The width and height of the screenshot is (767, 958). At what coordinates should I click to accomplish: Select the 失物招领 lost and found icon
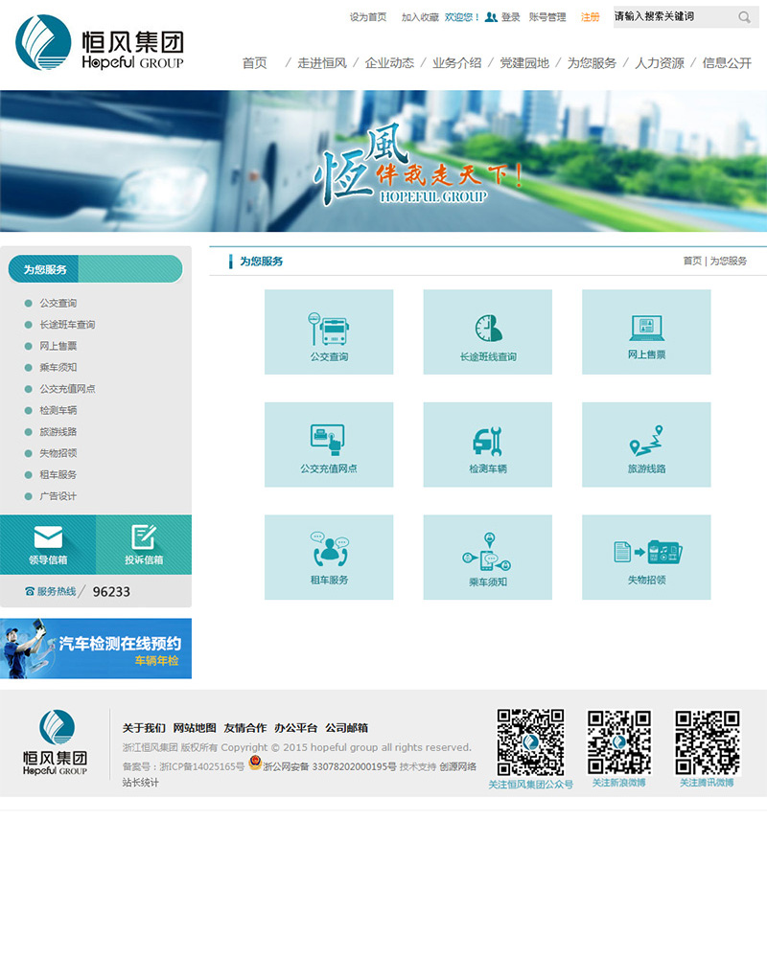(x=646, y=557)
